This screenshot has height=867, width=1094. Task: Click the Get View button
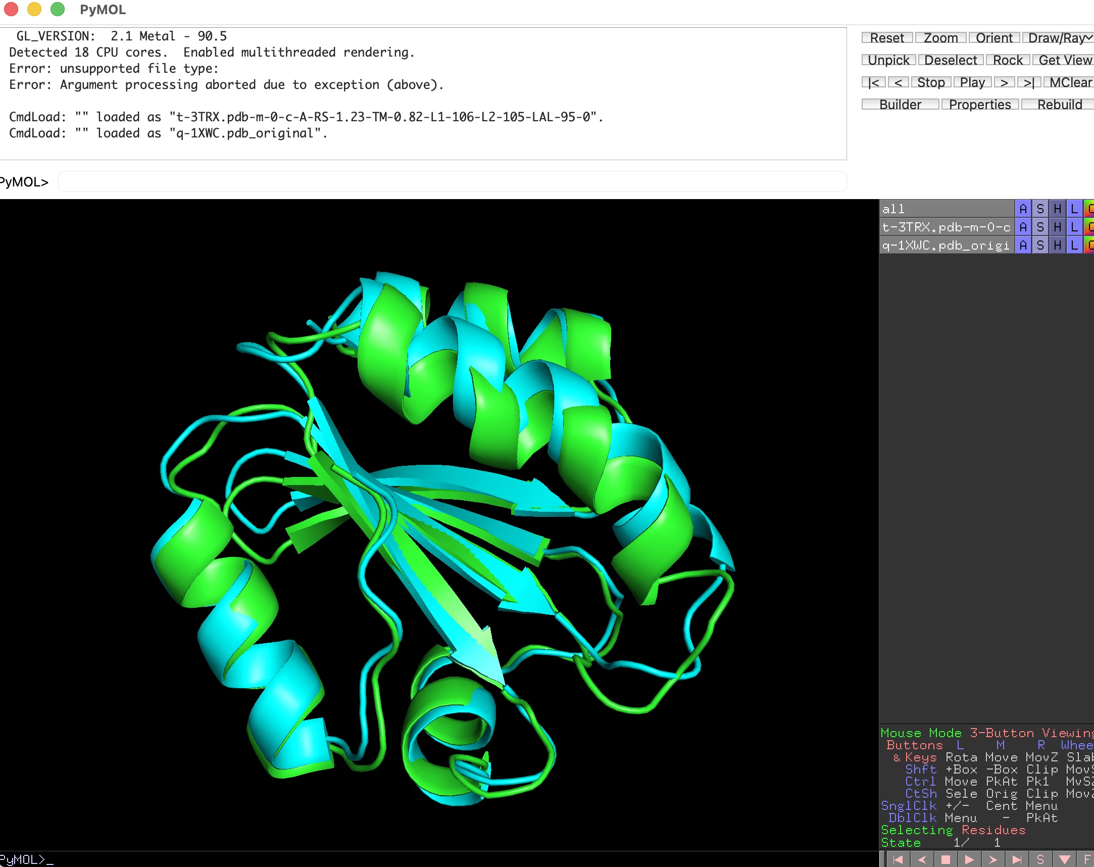coord(1064,61)
